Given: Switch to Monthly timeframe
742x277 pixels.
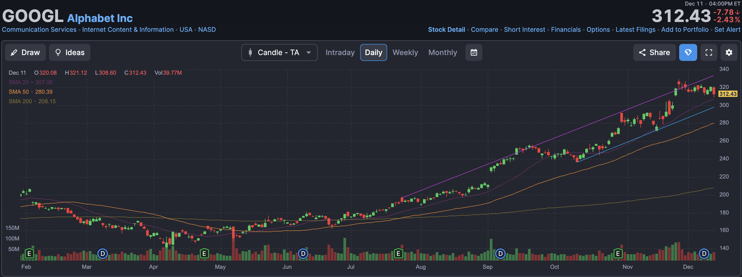Looking at the screenshot, I should point(443,52).
